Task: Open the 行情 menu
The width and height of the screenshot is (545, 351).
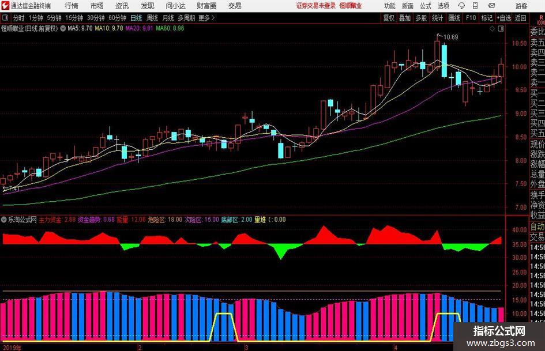Action: (x=72, y=6)
